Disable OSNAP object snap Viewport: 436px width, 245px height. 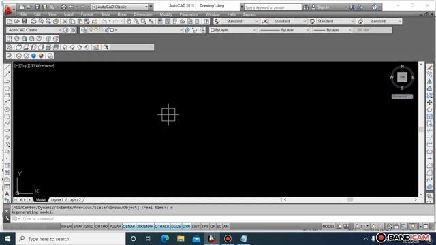(x=129, y=227)
